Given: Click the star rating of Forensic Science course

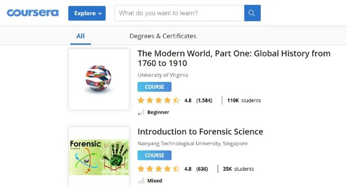Looking at the screenshot, I should (159, 169).
